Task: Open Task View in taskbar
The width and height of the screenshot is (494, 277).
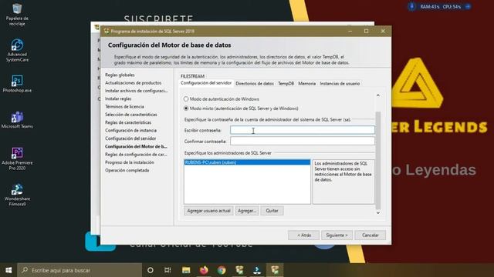Action: pos(167,270)
